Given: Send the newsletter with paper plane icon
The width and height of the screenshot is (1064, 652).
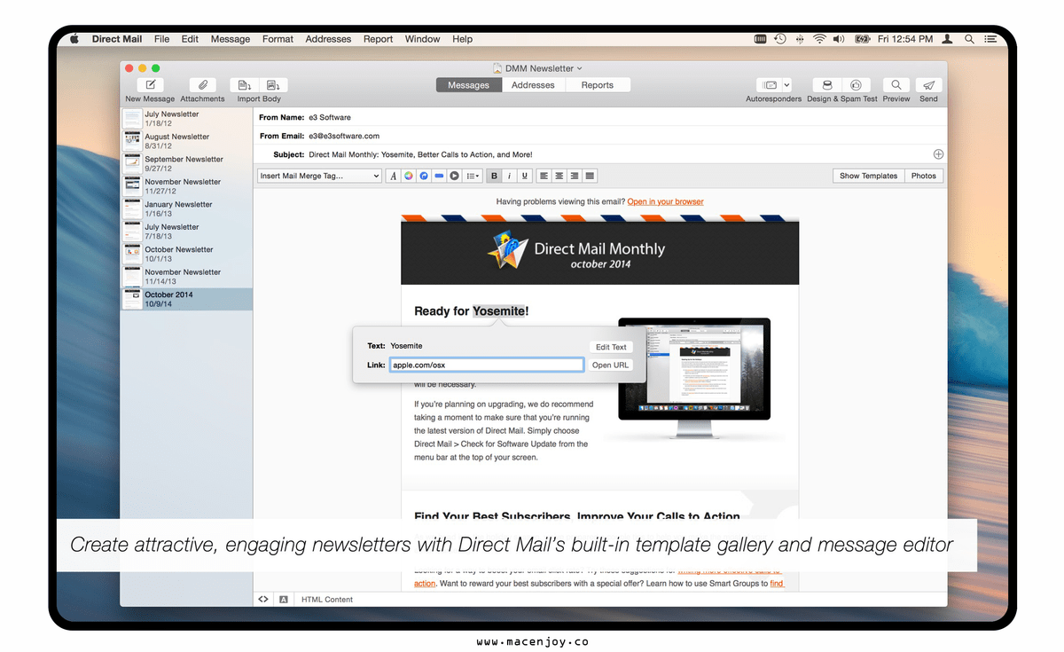Looking at the screenshot, I should point(928,85).
